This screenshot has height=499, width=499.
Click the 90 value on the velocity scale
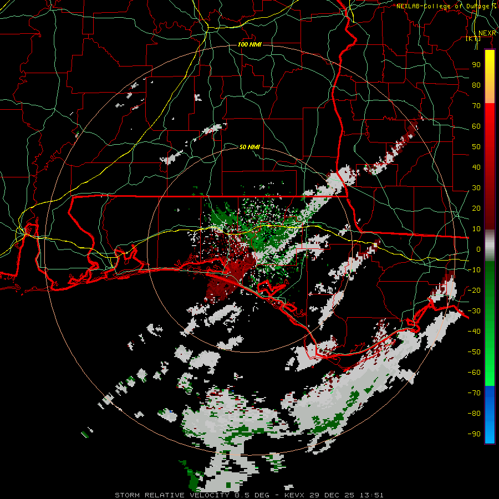pos(476,65)
